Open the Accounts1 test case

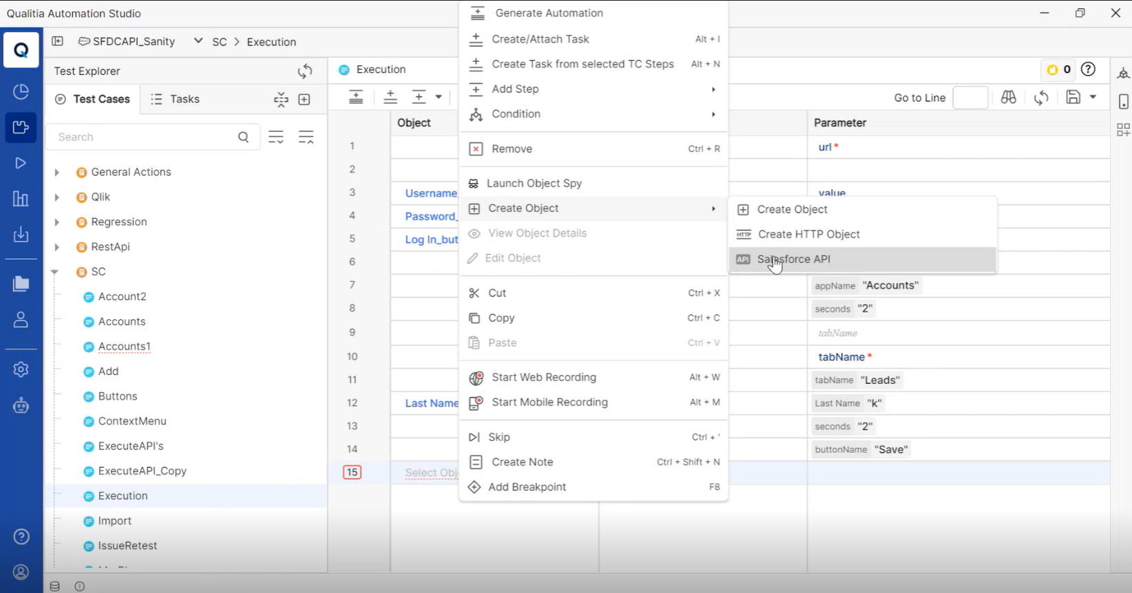(x=124, y=347)
